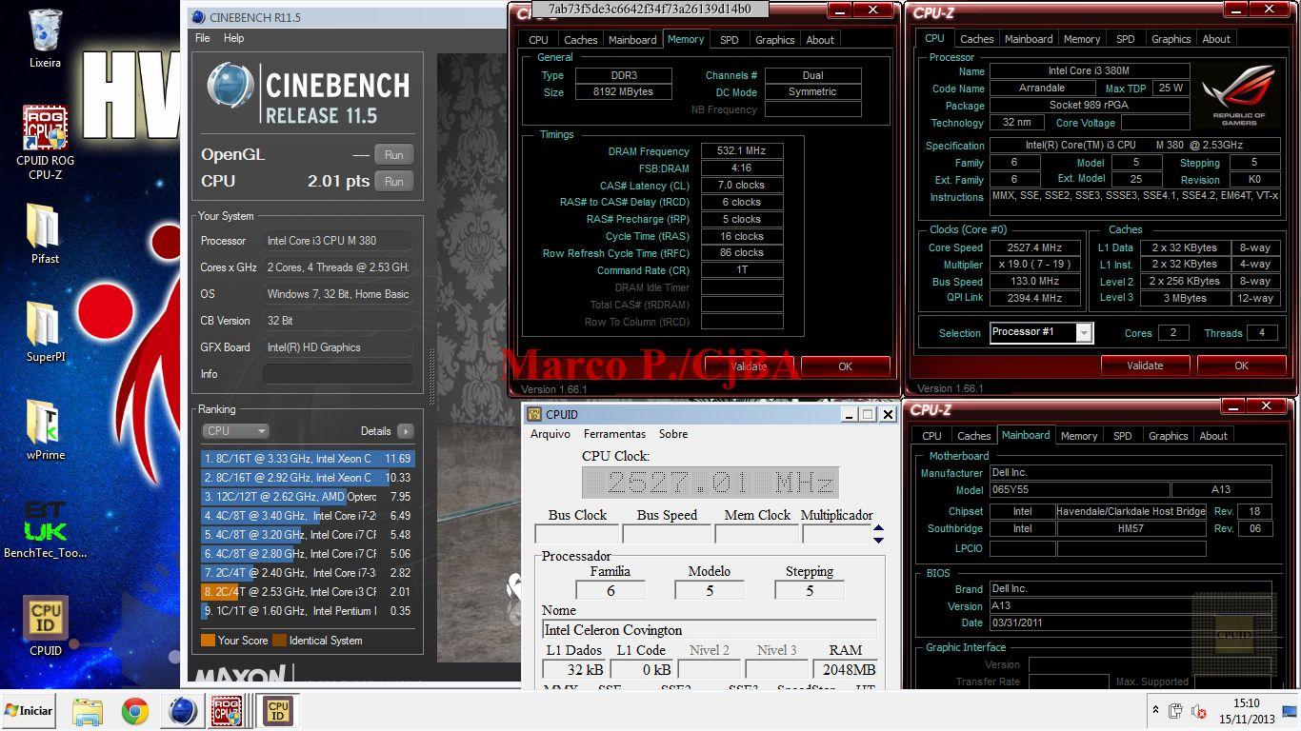
Task: Open Memory tab in top-right CPU-Z window
Action: pos(1082,39)
